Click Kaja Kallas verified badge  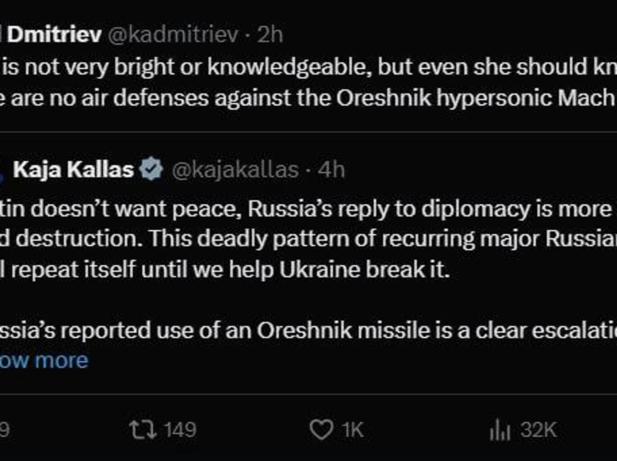coord(152,169)
